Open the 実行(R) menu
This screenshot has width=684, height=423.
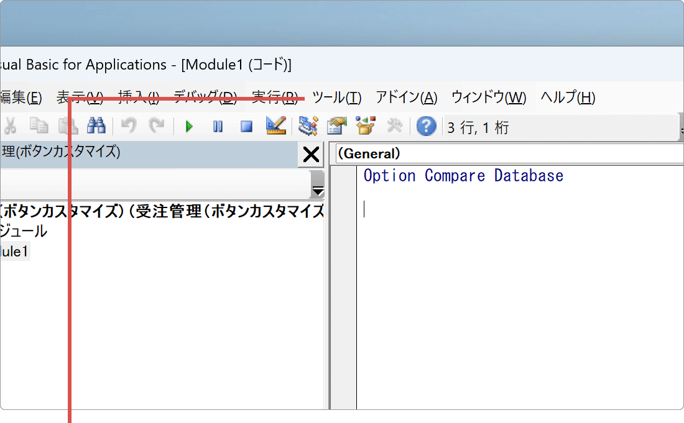click(x=274, y=97)
